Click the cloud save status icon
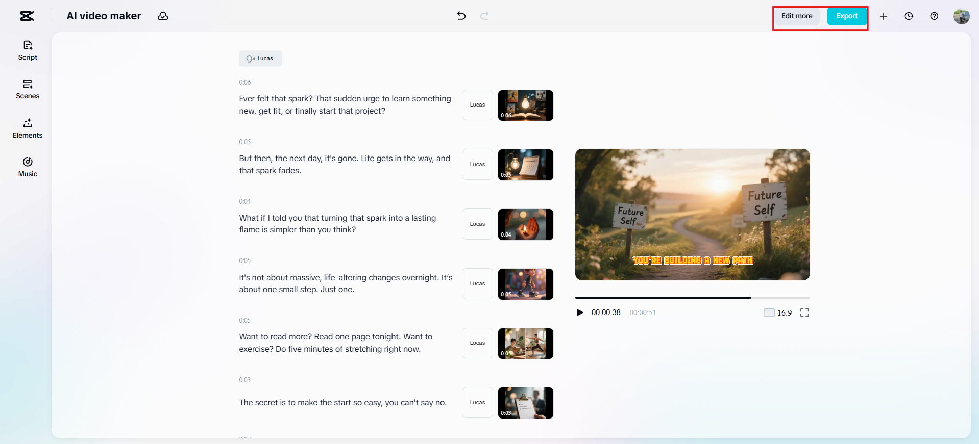Image resolution: width=979 pixels, height=444 pixels. (x=163, y=16)
